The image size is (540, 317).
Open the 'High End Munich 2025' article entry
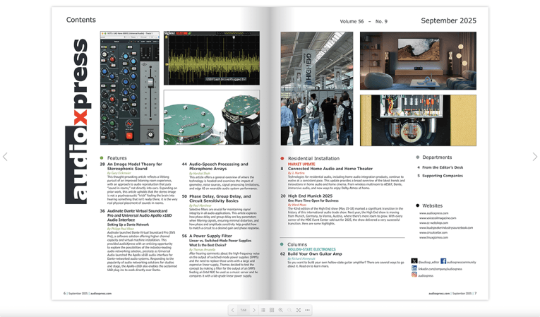310,196
